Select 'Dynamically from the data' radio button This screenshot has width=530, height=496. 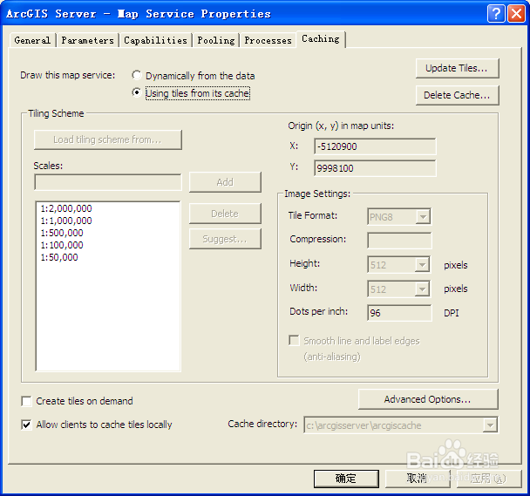point(137,75)
